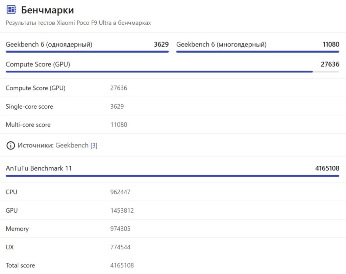Click the CPU score 962447
Image resolution: width=346 pixels, height=274 pixels.
[120, 192]
